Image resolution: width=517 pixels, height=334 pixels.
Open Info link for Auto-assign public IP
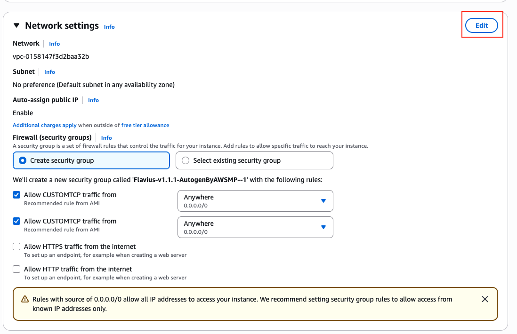tap(93, 100)
